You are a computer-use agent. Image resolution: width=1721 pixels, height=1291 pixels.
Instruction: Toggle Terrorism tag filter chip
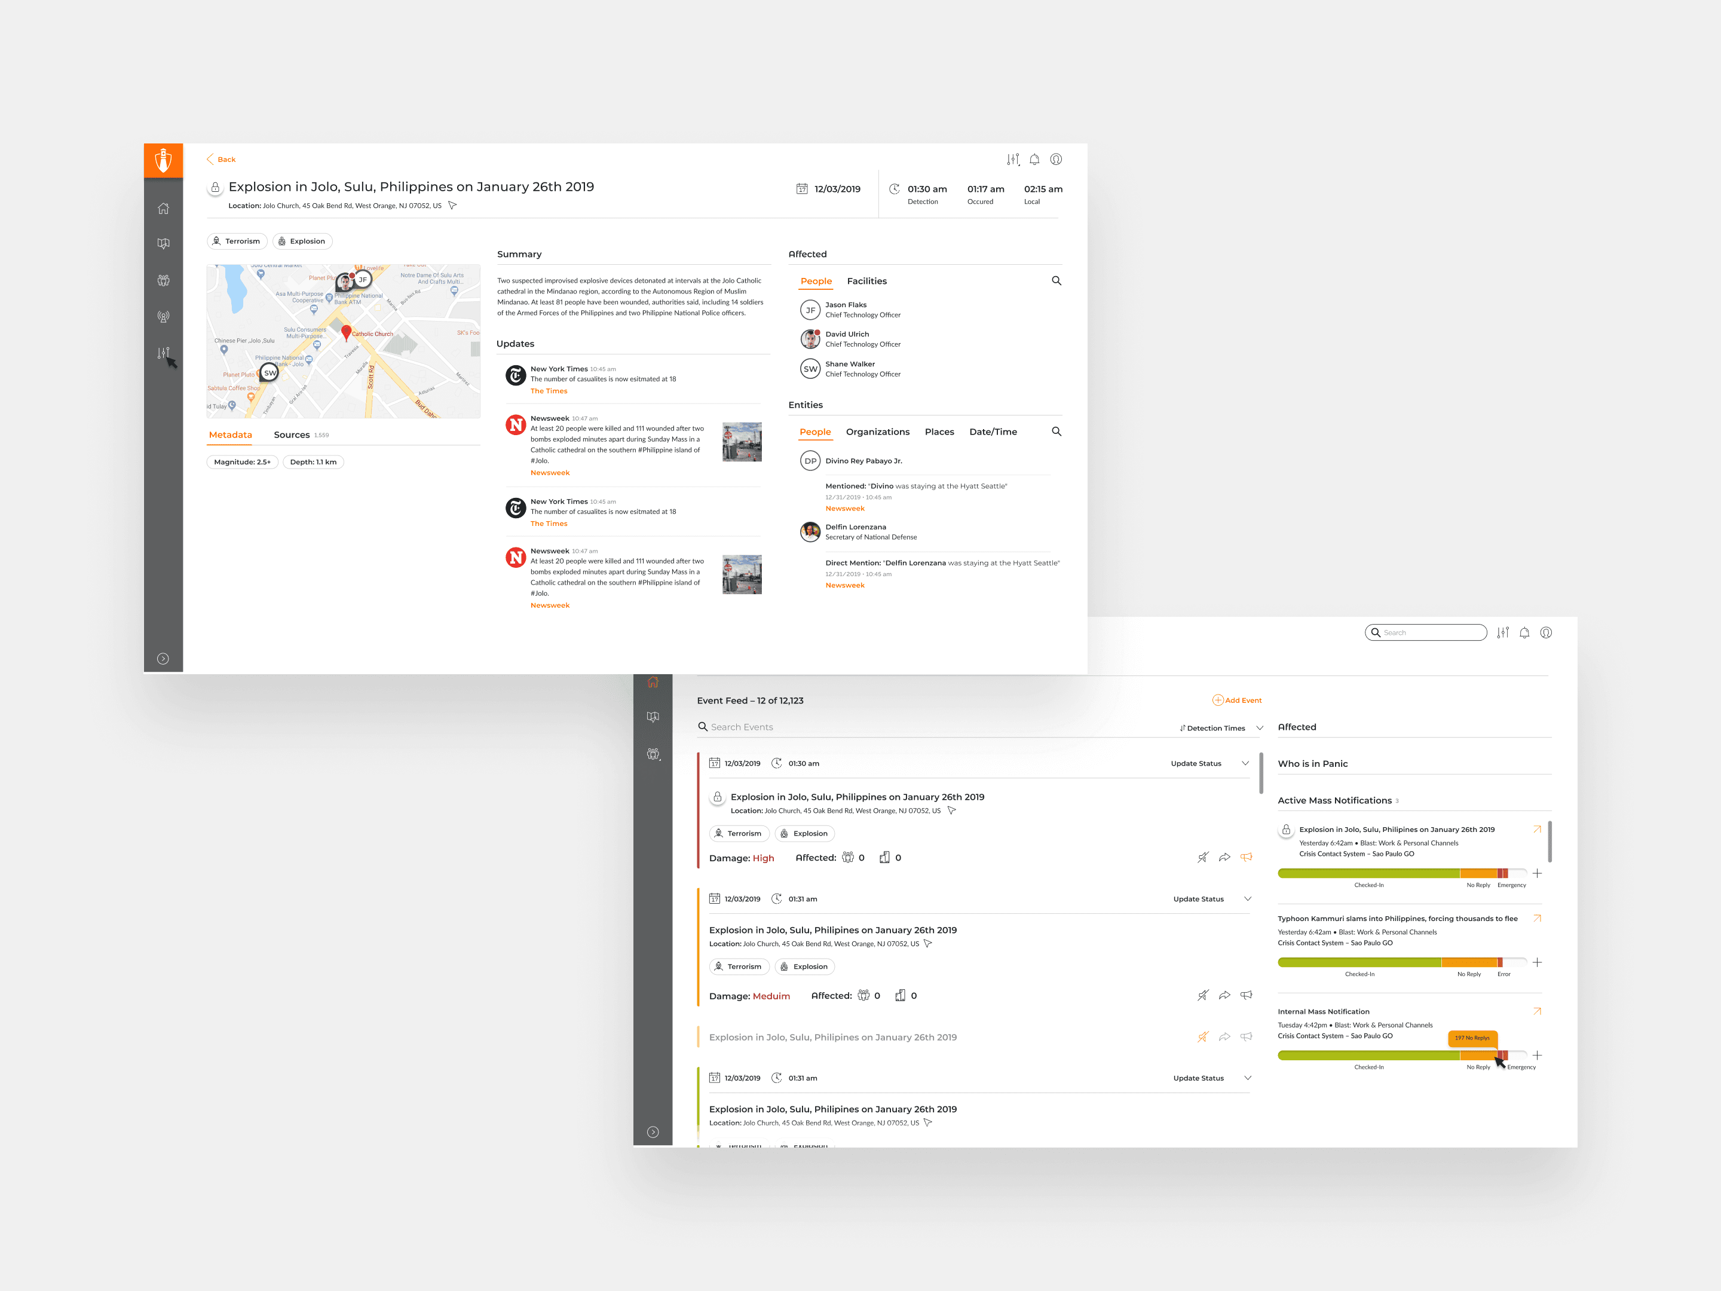click(237, 241)
